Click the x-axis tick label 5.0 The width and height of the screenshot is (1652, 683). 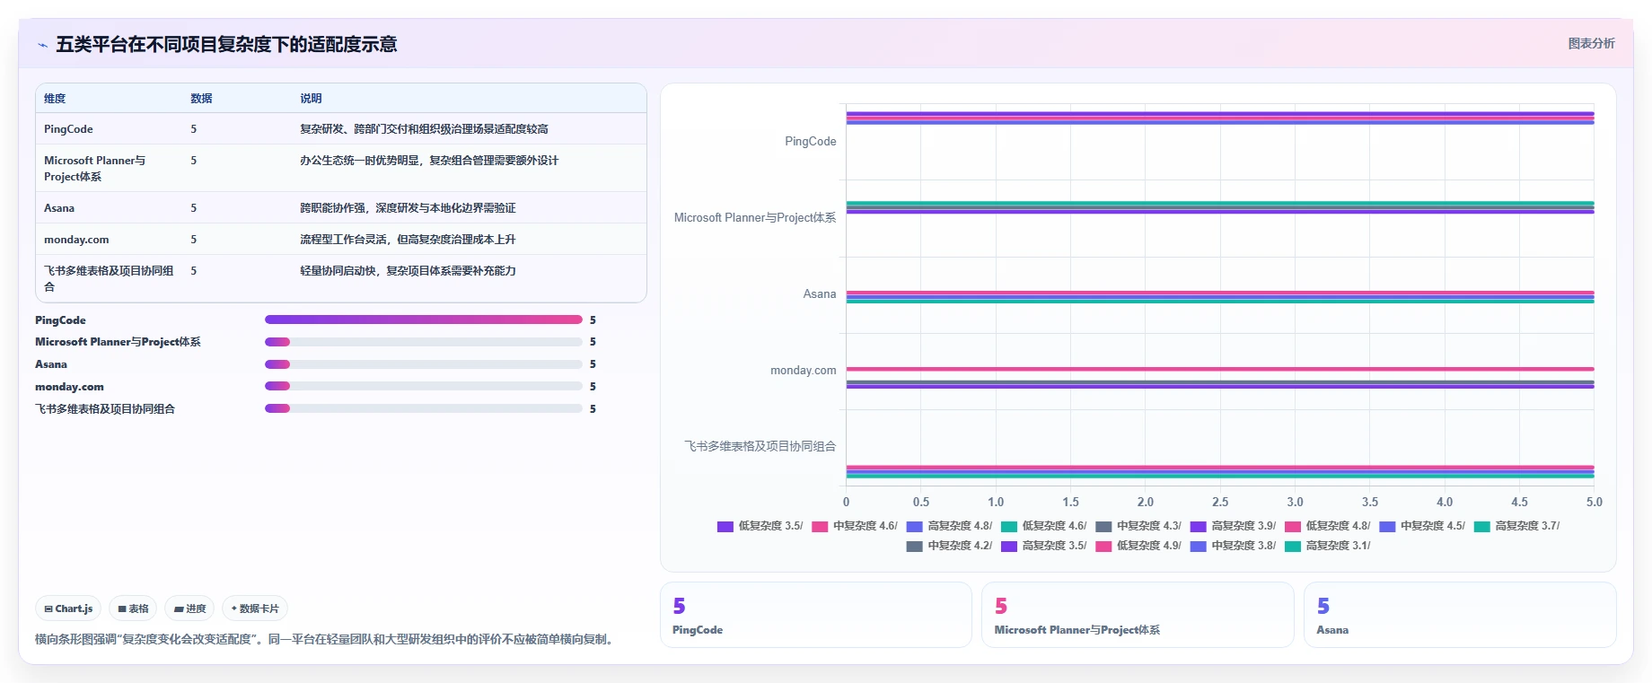(1594, 503)
